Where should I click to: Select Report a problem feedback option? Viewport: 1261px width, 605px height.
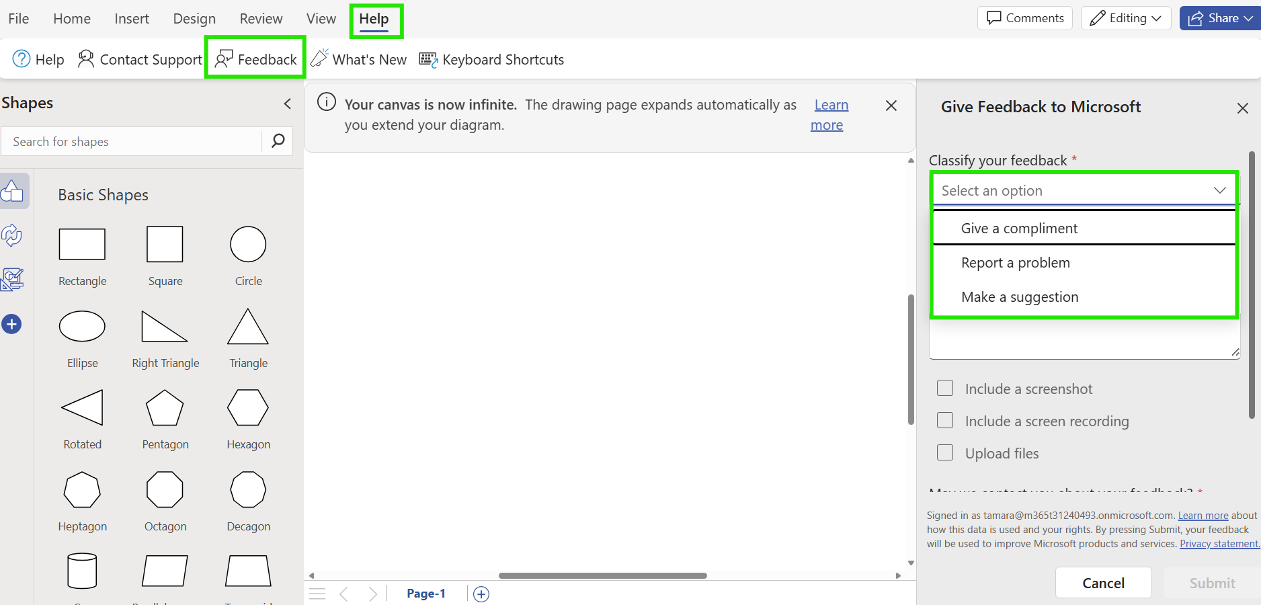point(1015,262)
